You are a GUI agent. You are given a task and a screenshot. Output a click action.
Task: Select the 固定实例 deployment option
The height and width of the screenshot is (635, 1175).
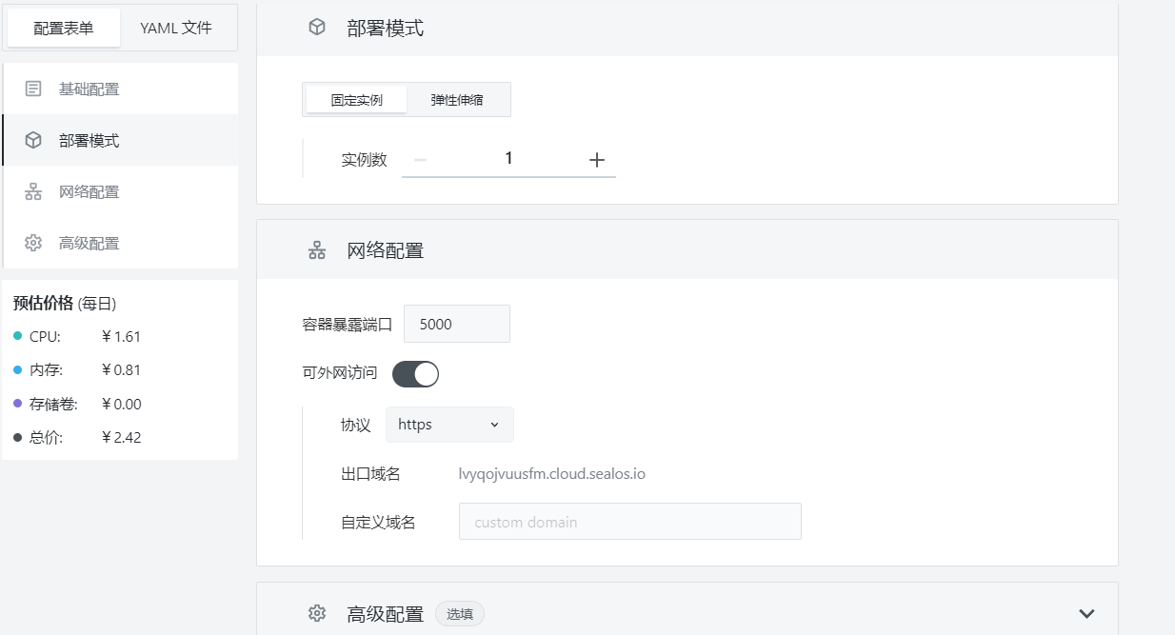357,99
